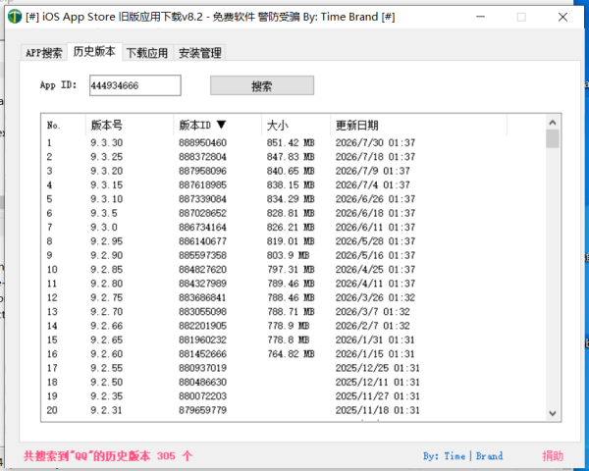
Task: Sort by the 版本号 column header
Action: (x=130, y=125)
